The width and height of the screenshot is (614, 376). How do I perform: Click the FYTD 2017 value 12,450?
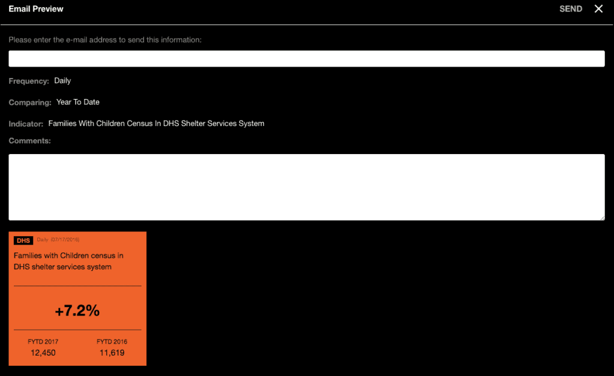[x=43, y=353]
